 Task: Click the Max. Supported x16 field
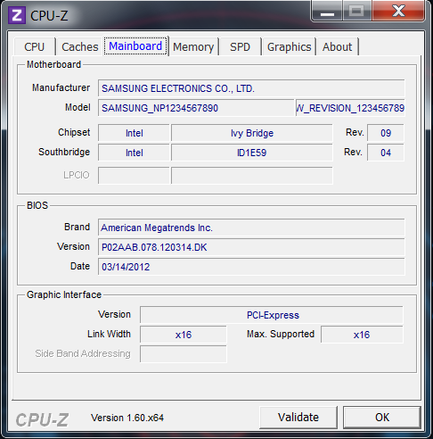coord(362,335)
